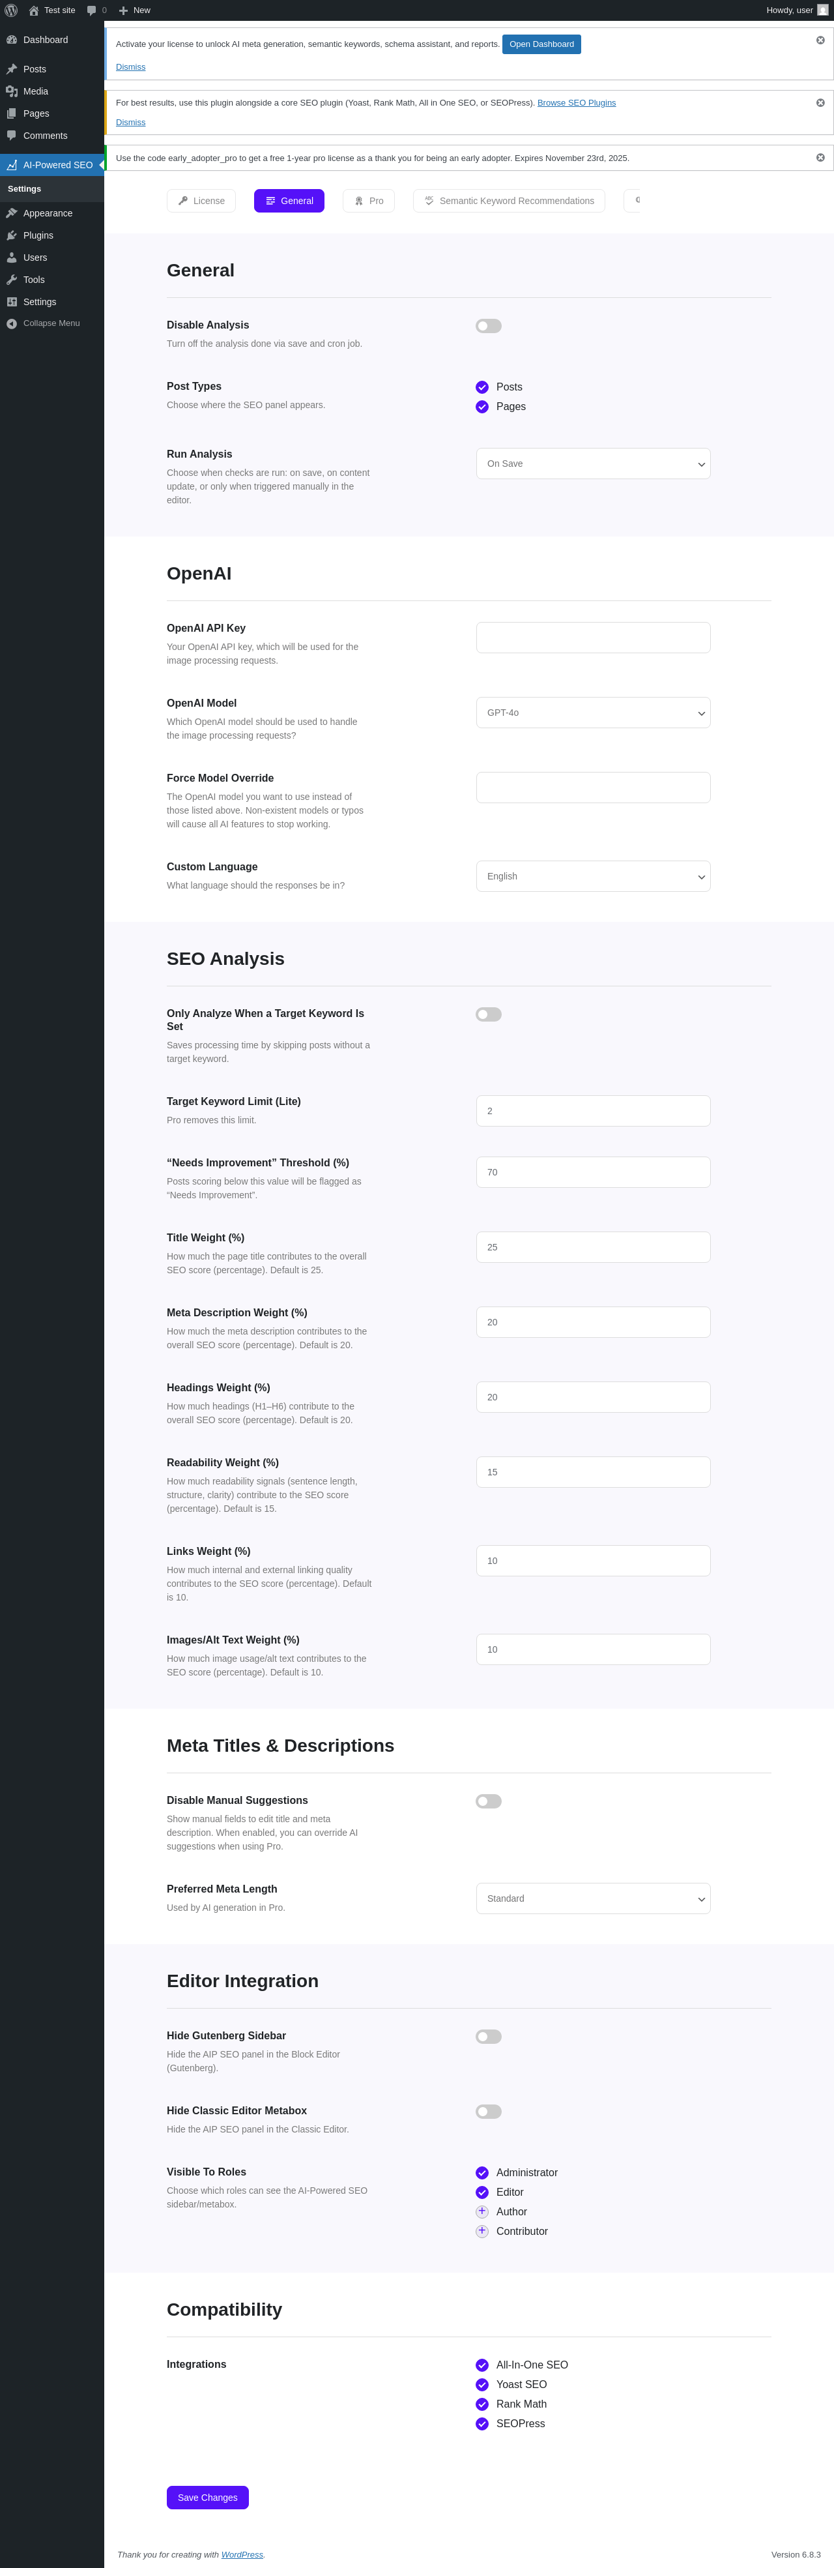This screenshot has height=2568, width=834.
Task: Click the WordPress logo icon
Action: click(11, 10)
